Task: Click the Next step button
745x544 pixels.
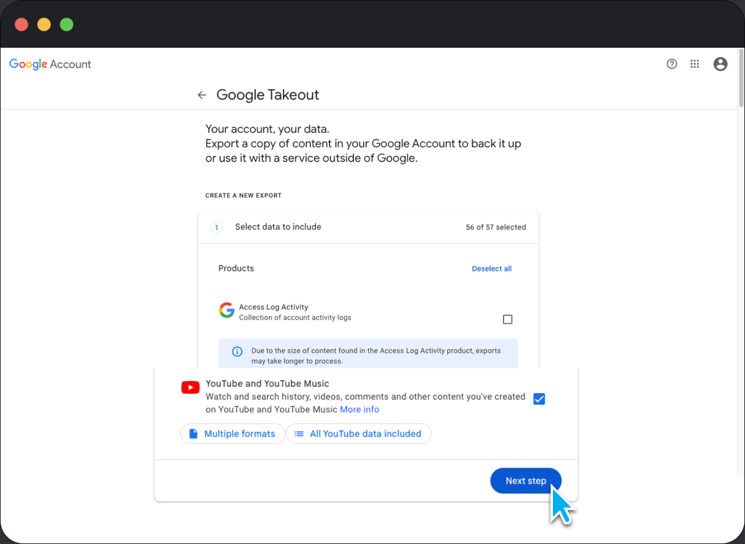Action: 525,481
